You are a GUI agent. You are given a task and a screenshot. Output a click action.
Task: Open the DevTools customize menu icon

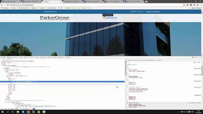click(x=199, y=57)
